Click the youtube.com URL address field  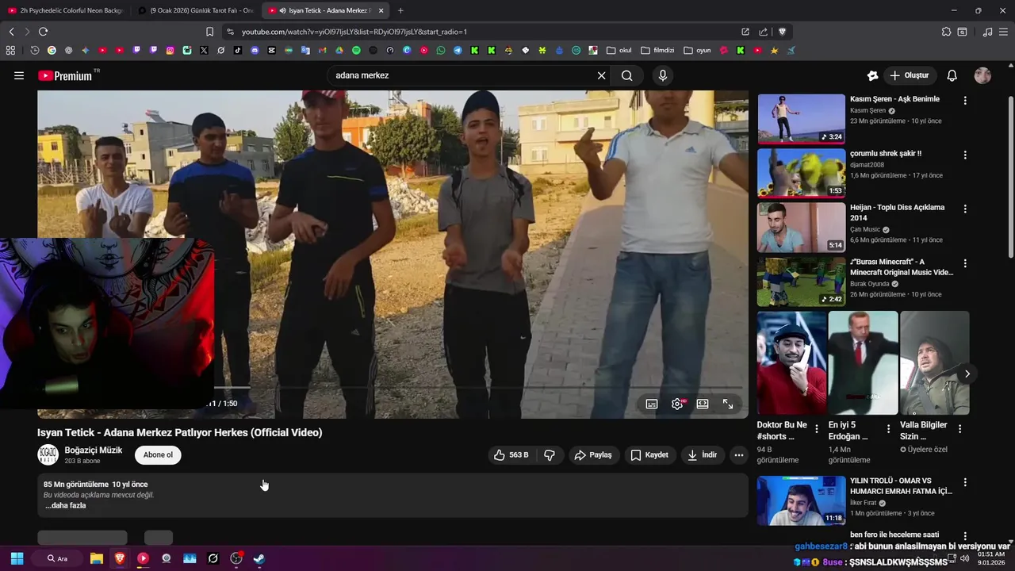point(476,32)
